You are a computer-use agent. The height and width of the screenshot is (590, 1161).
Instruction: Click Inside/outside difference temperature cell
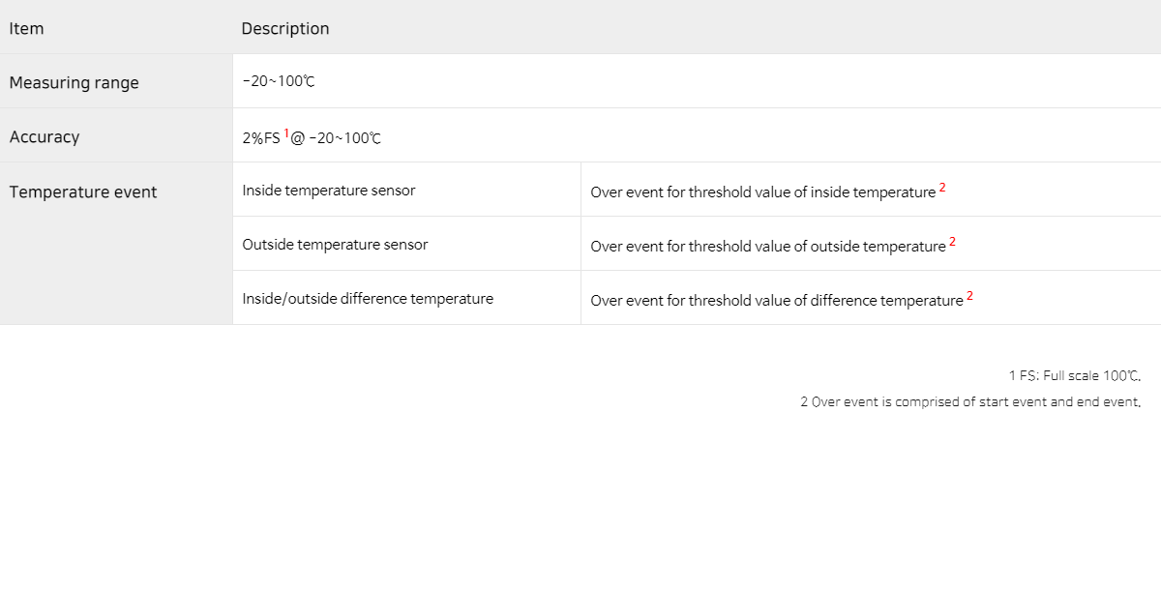[x=368, y=299]
